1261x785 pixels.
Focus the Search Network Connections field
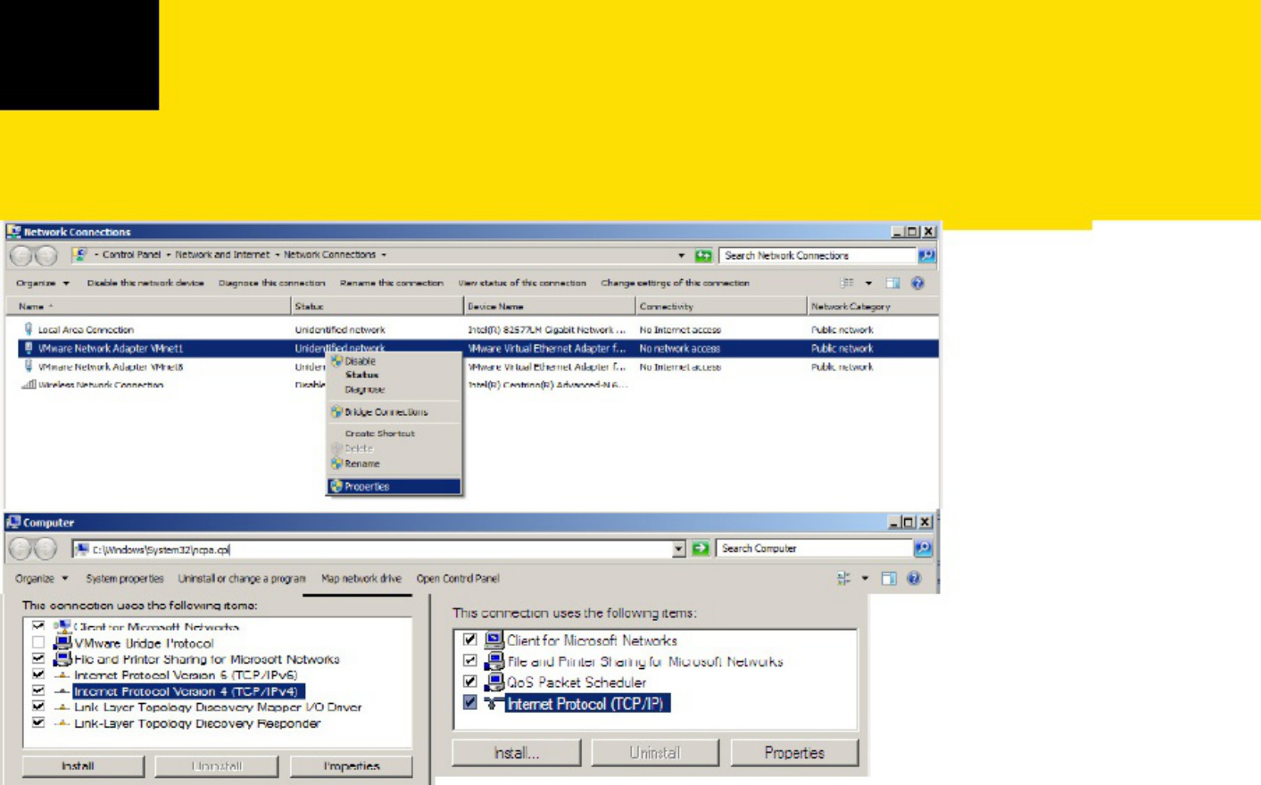817,256
